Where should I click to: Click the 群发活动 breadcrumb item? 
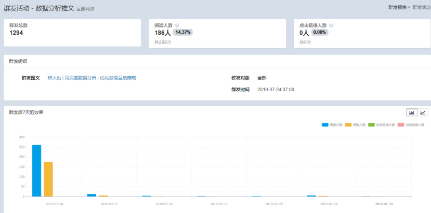pyautogui.click(x=421, y=8)
